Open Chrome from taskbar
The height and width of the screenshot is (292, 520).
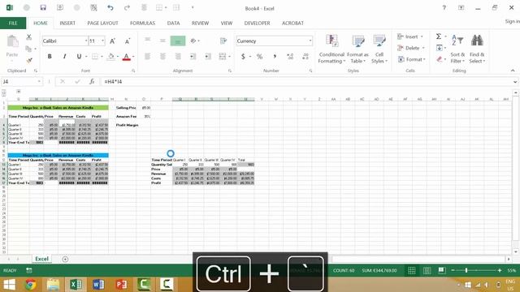[31, 285]
